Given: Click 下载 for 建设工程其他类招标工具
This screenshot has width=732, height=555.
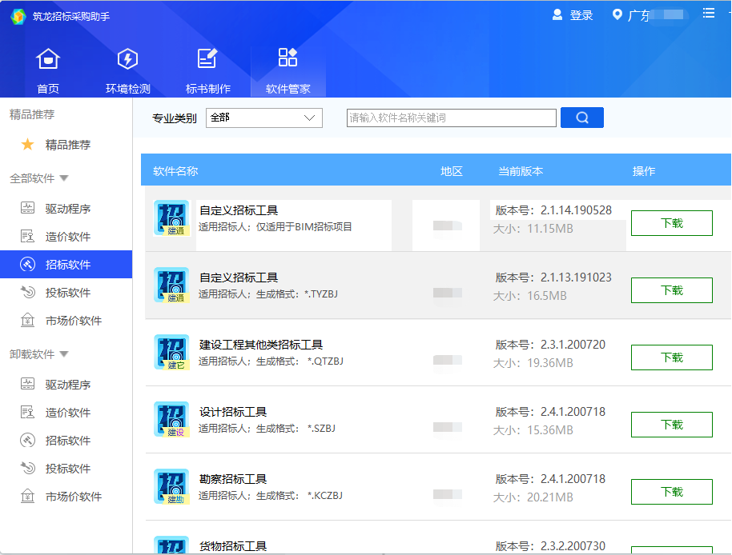Looking at the screenshot, I should point(671,357).
